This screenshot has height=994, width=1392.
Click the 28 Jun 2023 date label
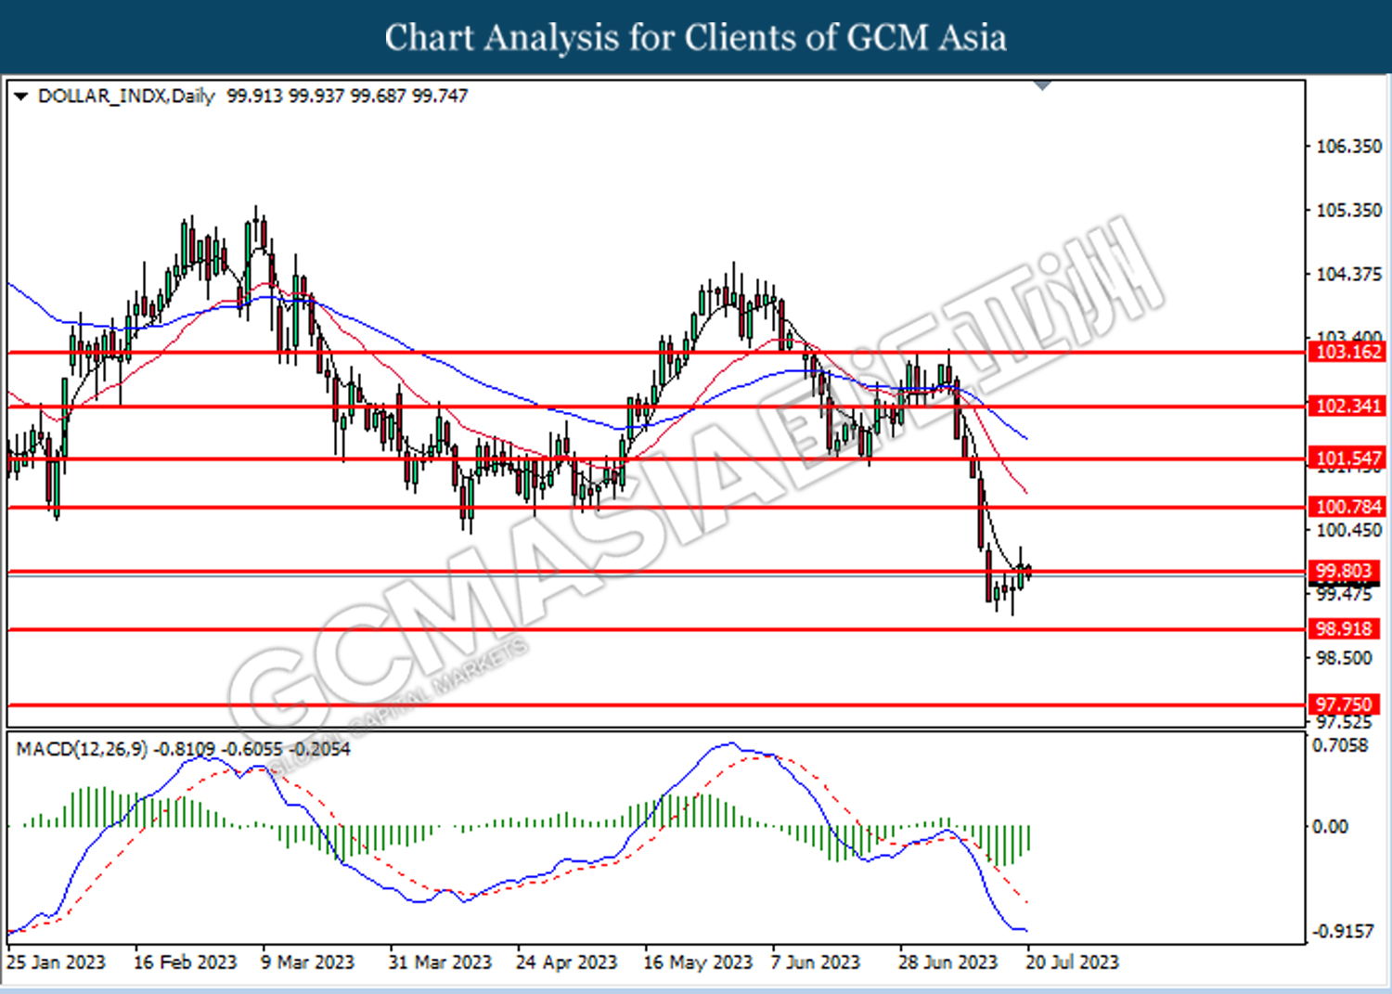(x=947, y=962)
